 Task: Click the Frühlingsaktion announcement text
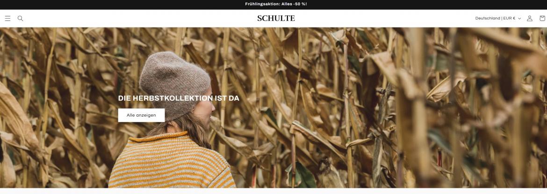[x=276, y=4]
